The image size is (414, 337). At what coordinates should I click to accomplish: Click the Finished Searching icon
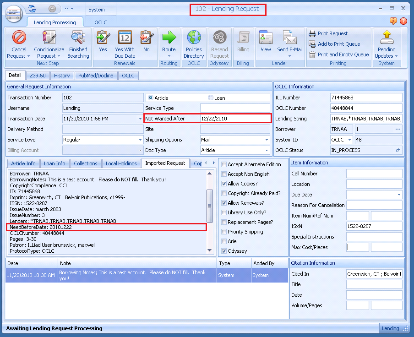coord(78,38)
